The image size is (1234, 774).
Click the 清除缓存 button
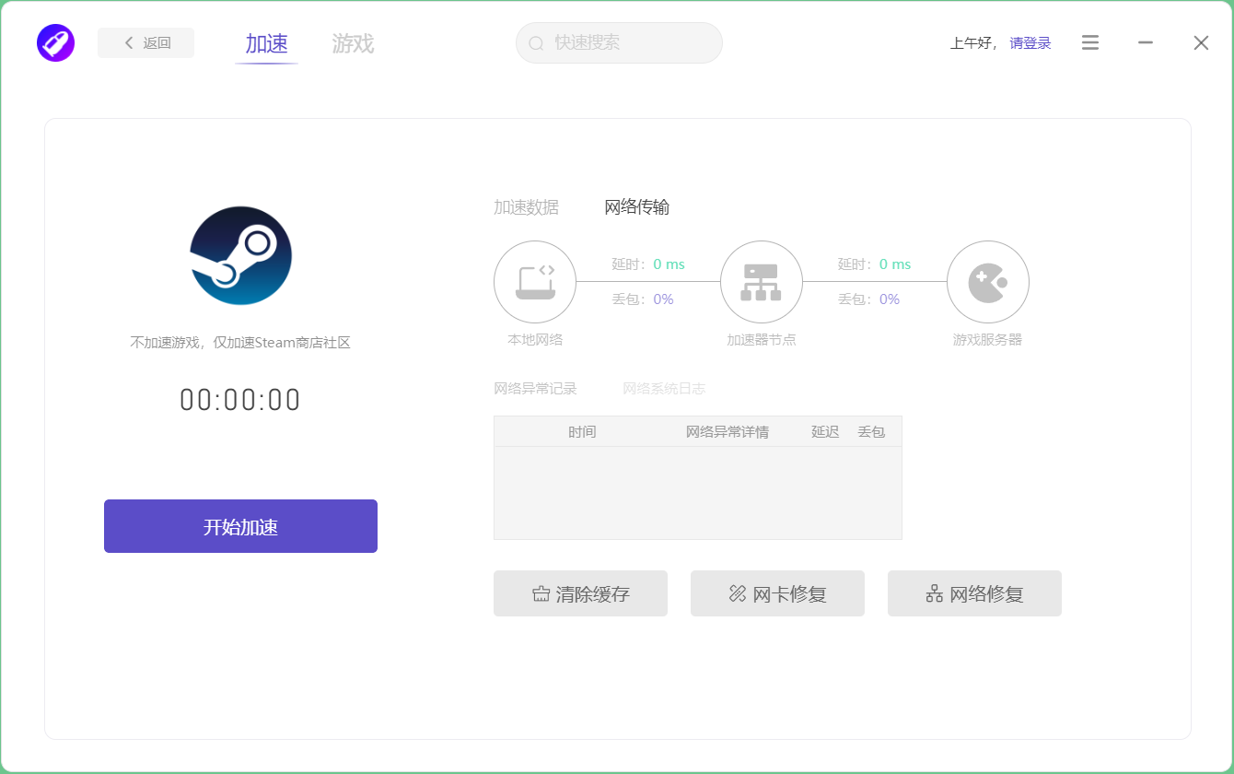pyautogui.click(x=580, y=593)
